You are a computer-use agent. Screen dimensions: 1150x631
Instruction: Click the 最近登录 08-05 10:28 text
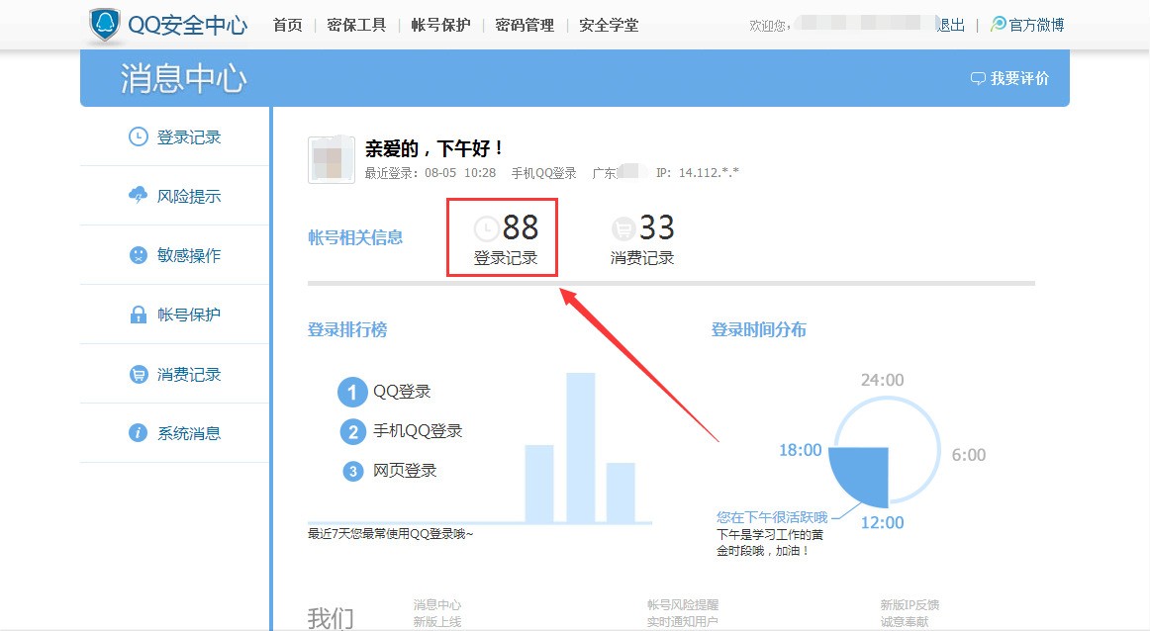[431, 173]
